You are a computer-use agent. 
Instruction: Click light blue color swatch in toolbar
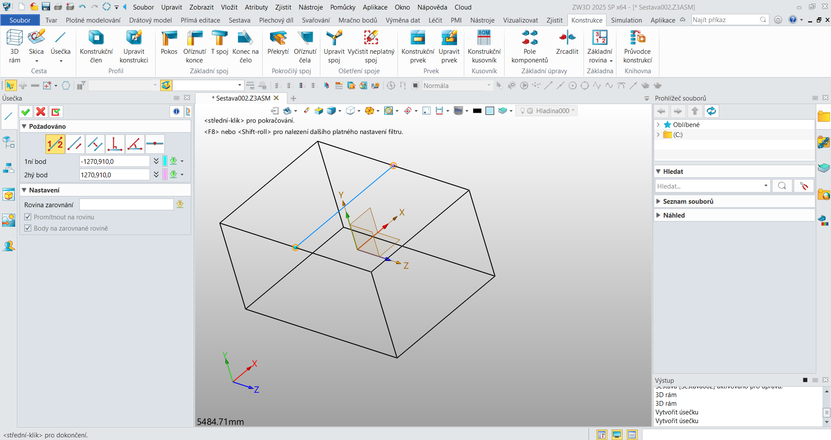tap(490, 111)
